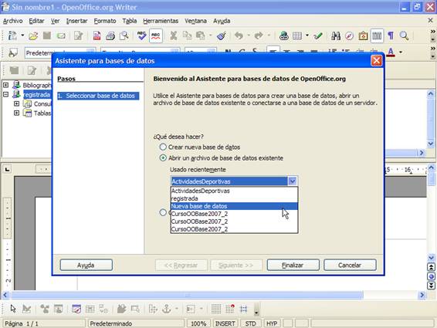Open the Archivo menu
Screen dimensions: 437x328
[13, 21]
